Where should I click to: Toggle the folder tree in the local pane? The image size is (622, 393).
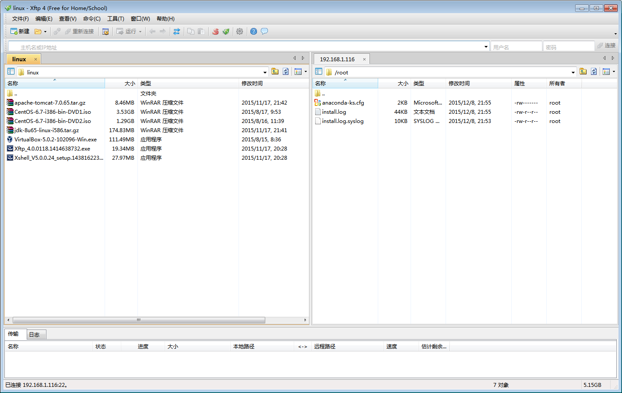pyautogui.click(x=11, y=72)
